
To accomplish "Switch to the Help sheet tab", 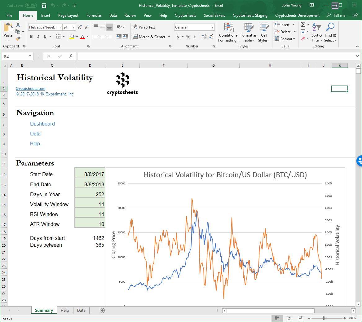I will point(65,311).
